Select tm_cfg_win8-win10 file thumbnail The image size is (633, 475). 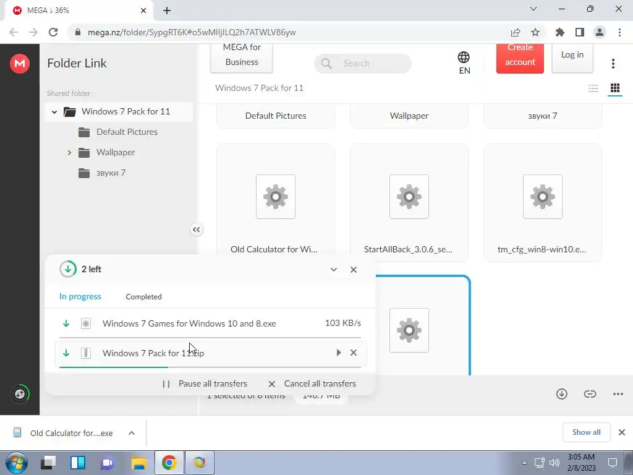coord(543,203)
